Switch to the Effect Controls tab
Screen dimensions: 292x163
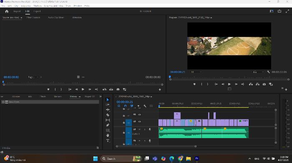pos(33,17)
